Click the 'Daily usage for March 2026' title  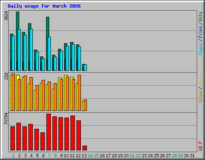pos(44,6)
